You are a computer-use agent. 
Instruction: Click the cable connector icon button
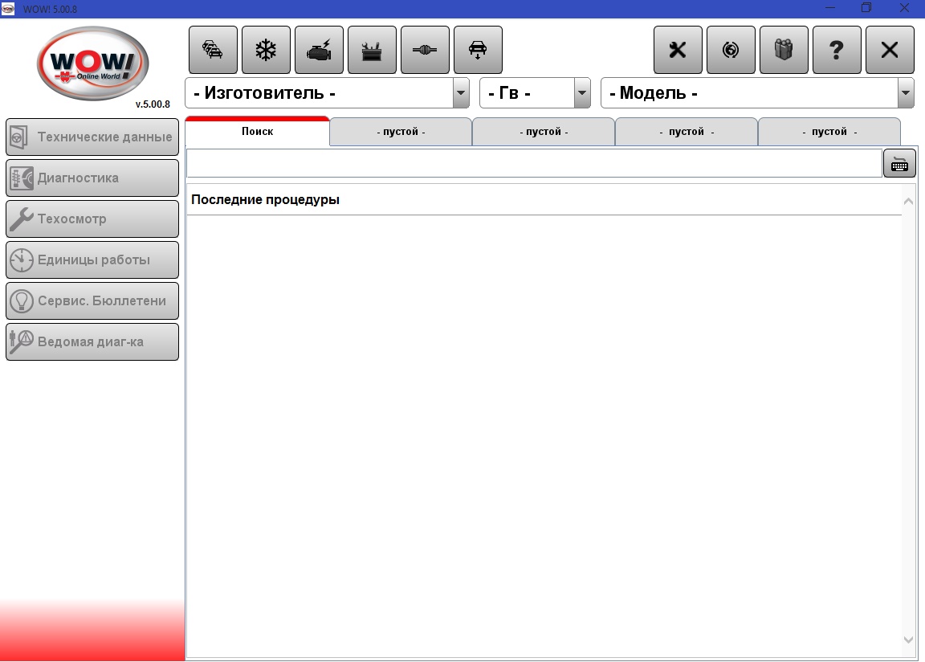pos(425,50)
